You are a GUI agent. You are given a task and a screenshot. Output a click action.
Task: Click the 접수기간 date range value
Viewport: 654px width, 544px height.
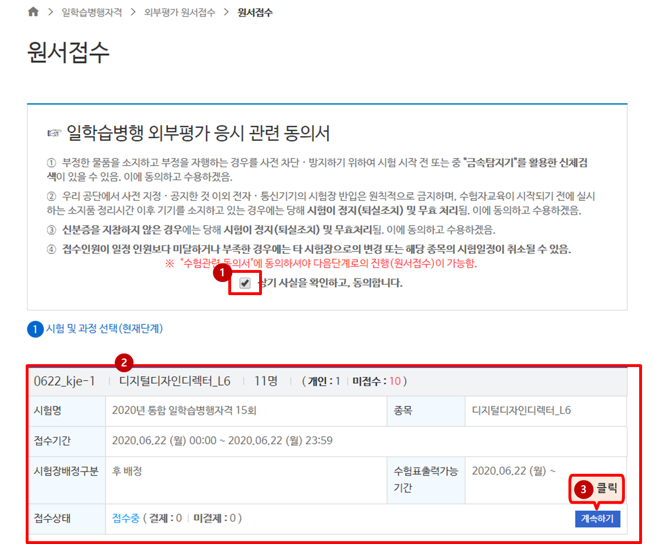223,441
